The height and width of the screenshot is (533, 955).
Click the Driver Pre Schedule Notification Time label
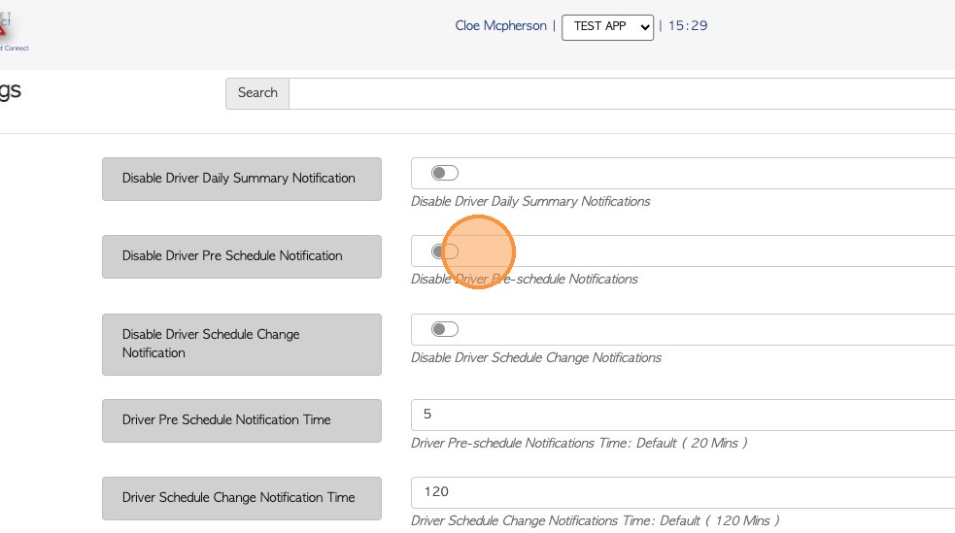tap(241, 420)
